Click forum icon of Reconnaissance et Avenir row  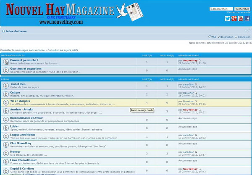tap(6, 120)
